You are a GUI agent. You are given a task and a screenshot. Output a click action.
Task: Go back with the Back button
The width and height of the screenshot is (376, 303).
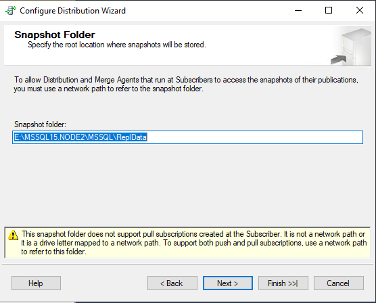[172, 283]
